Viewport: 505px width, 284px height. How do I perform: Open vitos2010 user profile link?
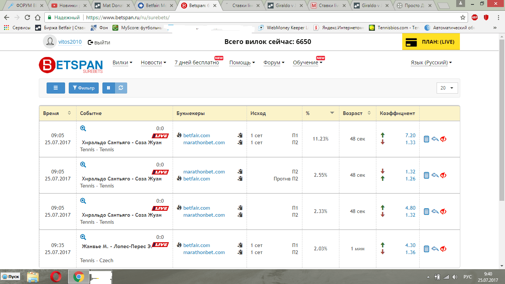click(x=70, y=42)
